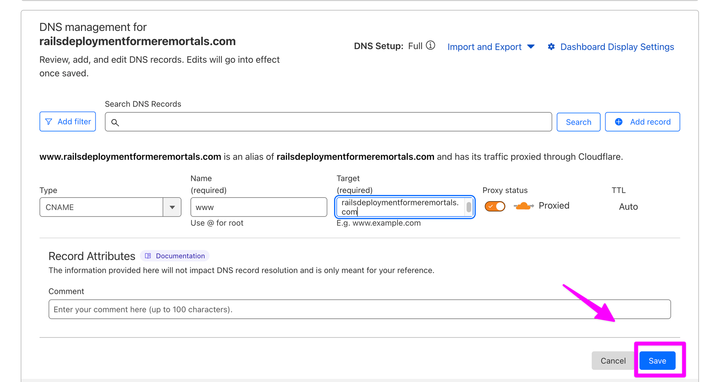
Task: Click the Proxied status label
Action: click(x=554, y=205)
